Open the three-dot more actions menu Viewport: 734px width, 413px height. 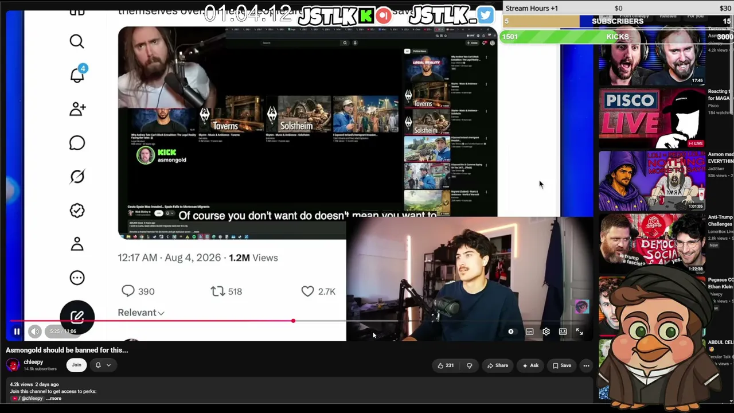pyautogui.click(x=586, y=365)
